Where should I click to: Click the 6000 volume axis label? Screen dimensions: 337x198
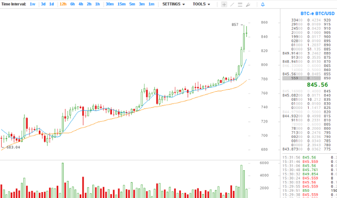pos(264,163)
